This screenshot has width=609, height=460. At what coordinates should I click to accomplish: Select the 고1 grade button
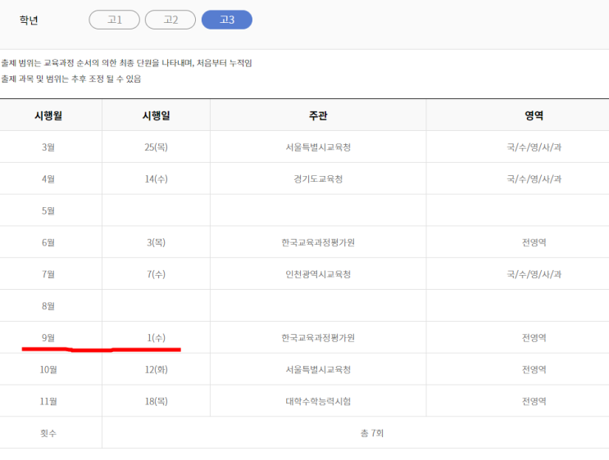[114, 20]
